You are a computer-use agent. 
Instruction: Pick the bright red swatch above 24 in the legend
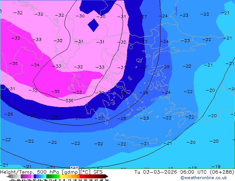(x=81, y=176)
